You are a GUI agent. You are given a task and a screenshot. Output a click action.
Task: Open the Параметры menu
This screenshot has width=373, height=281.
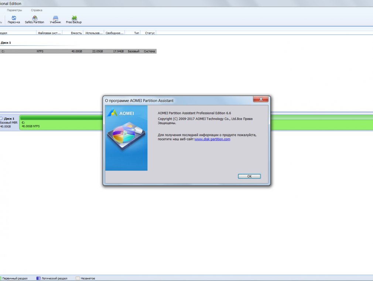[x=14, y=10]
